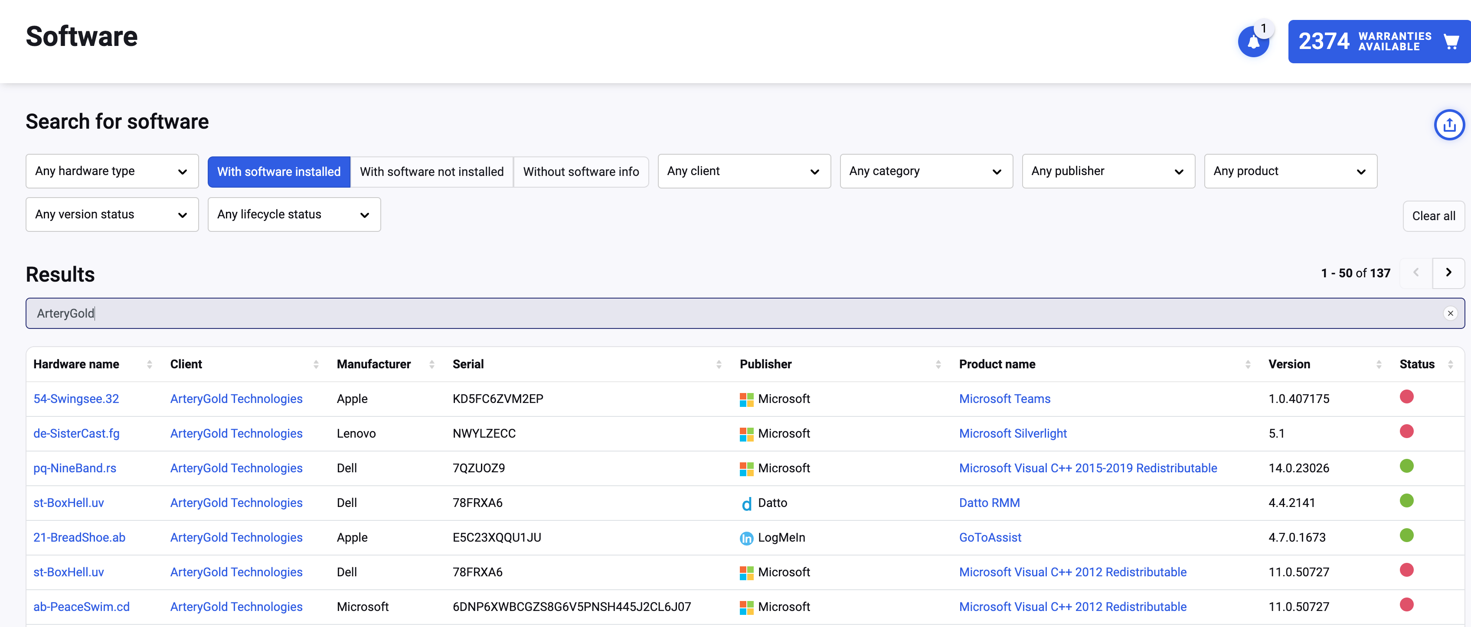Click serial KD5FC6ZVM2EP cell
The height and width of the screenshot is (627, 1471).
(497, 399)
